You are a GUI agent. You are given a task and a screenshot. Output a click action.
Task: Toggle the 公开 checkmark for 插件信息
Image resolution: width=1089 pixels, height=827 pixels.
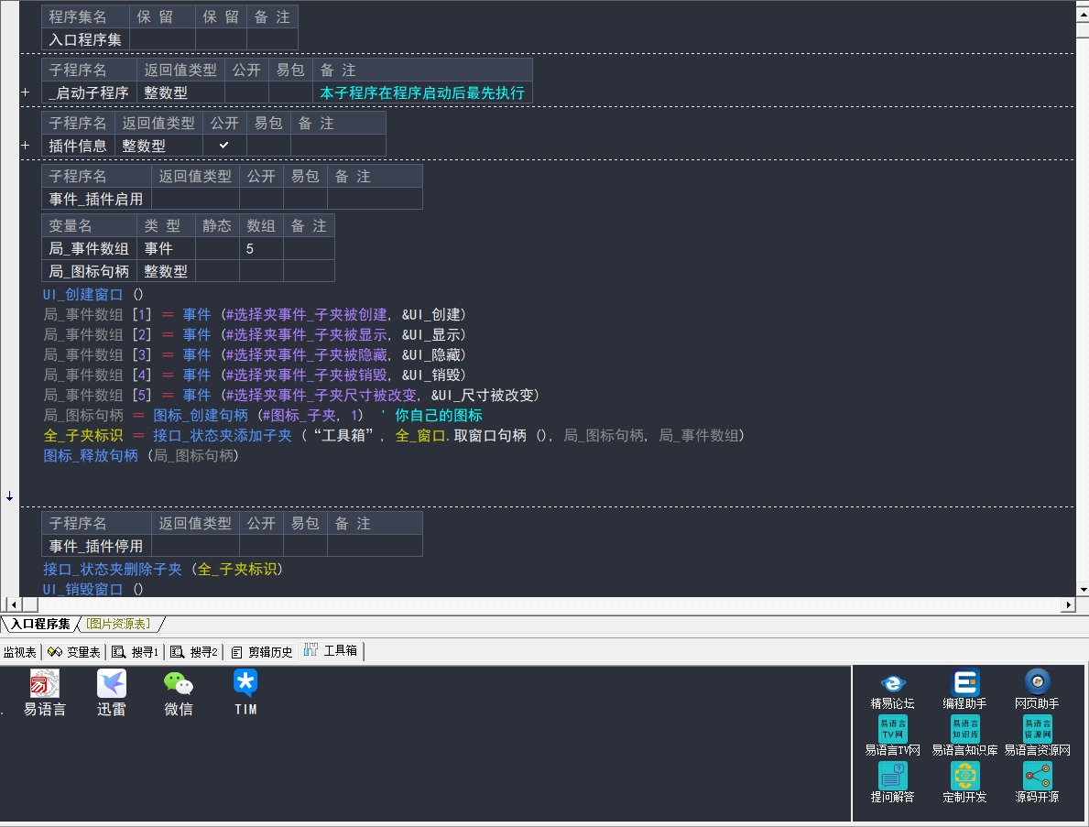[224, 146]
